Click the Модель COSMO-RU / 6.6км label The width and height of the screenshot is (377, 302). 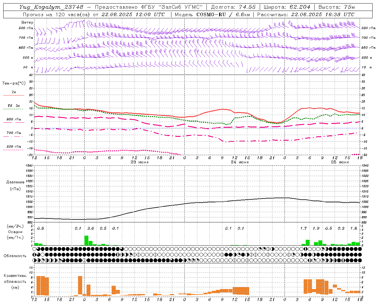[x=212, y=14]
